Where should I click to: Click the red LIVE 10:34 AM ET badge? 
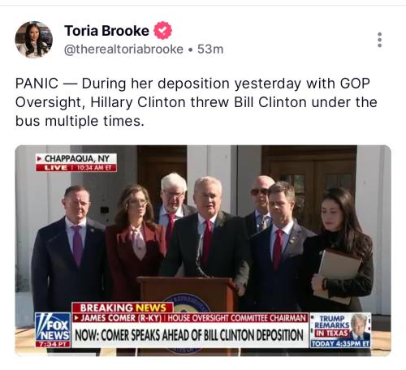pos(76,168)
